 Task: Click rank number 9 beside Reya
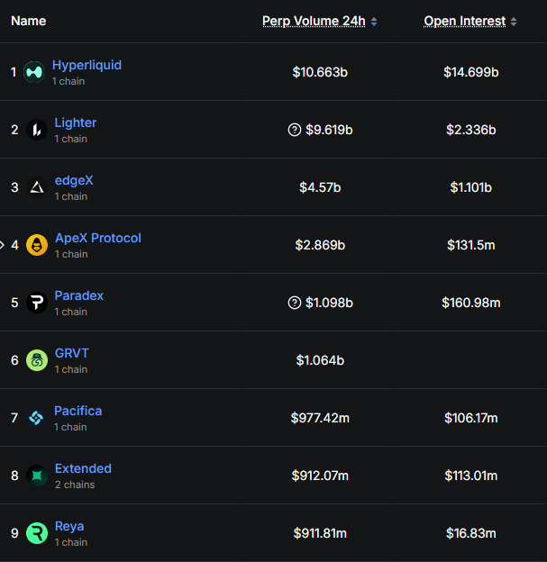coord(14,533)
